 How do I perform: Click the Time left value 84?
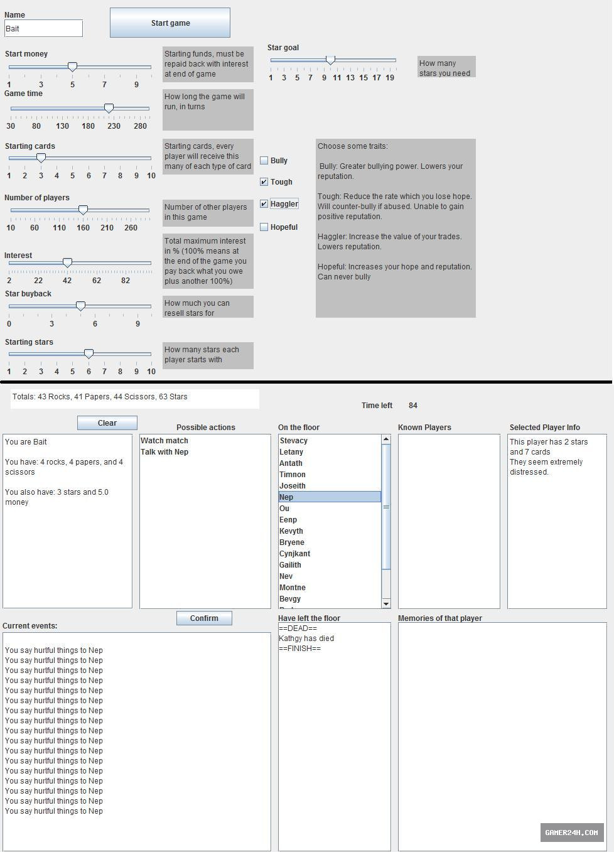pyautogui.click(x=412, y=406)
